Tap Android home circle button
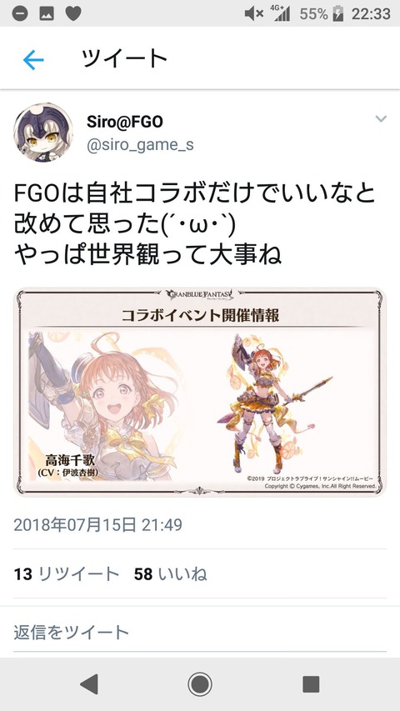 (200, 683)
